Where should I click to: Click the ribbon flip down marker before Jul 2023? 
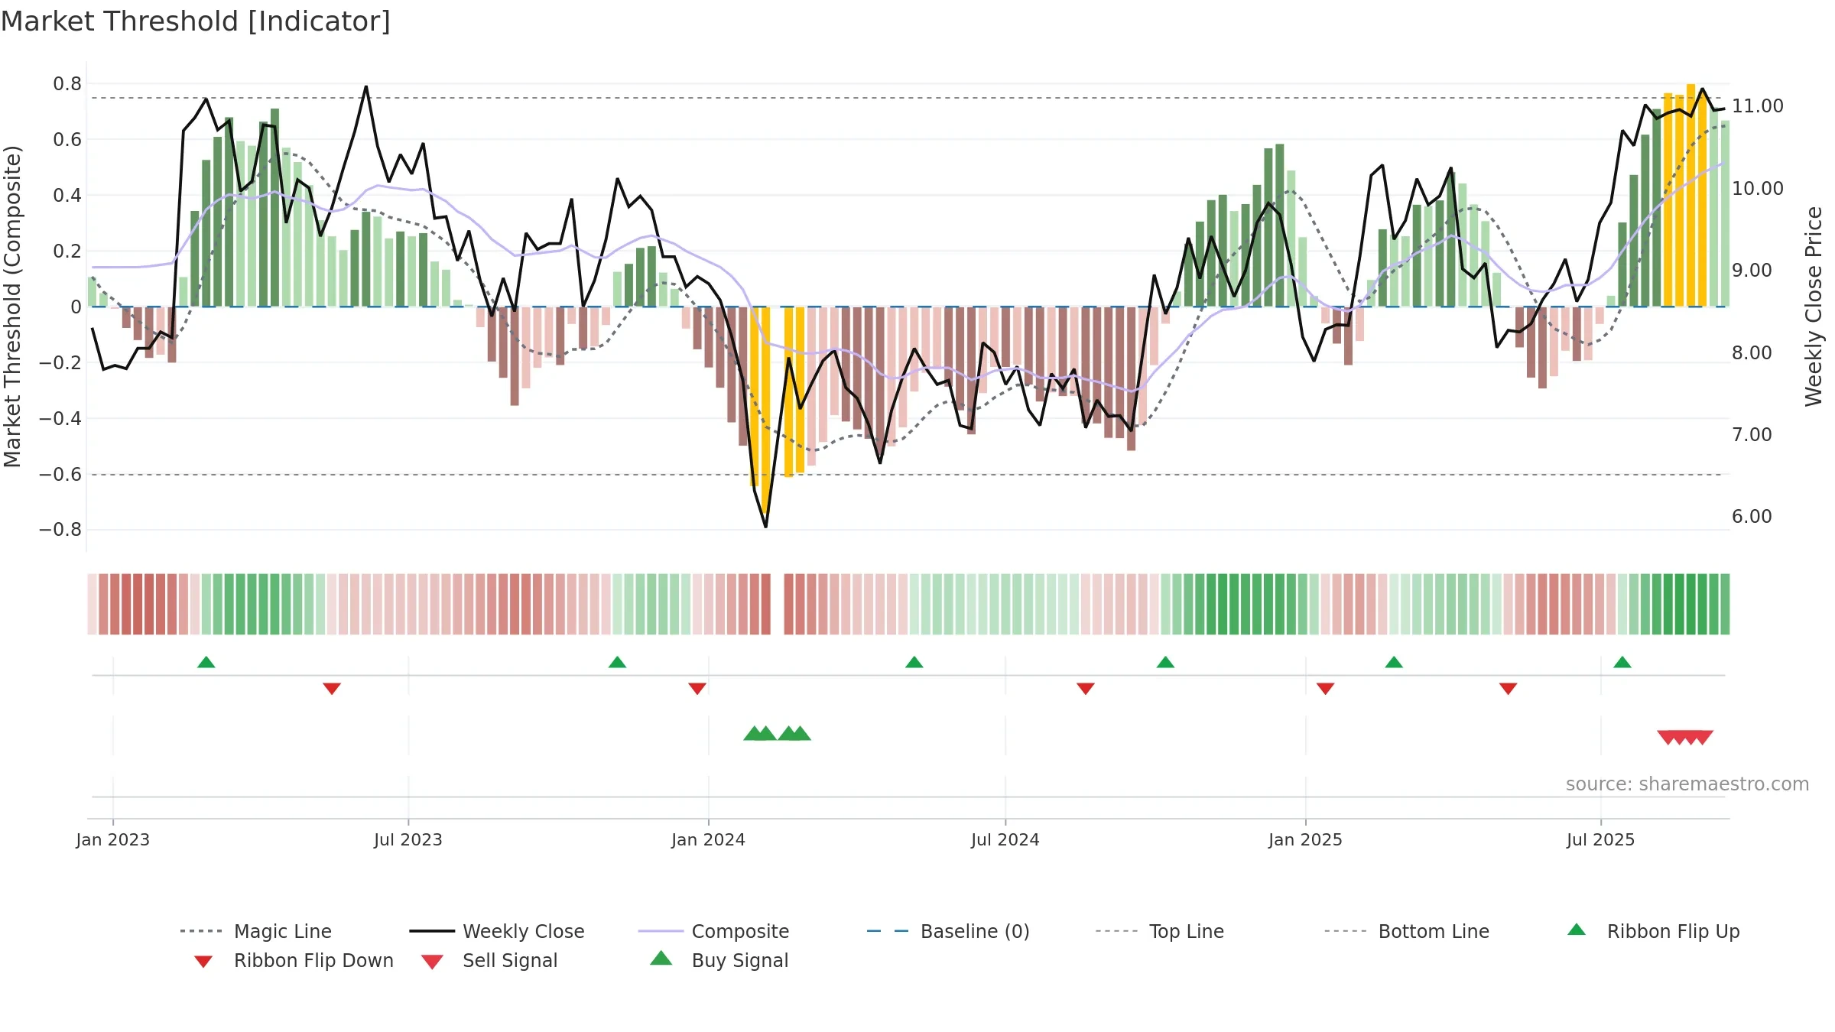(332, 689)
